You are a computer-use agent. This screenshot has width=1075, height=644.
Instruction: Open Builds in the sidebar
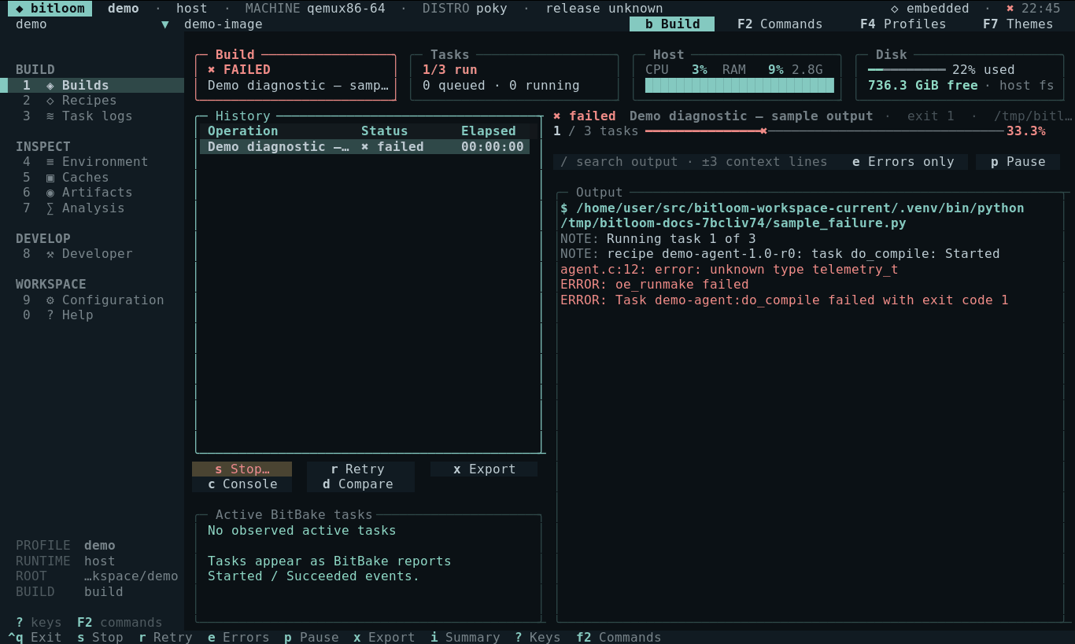[92, 85]
